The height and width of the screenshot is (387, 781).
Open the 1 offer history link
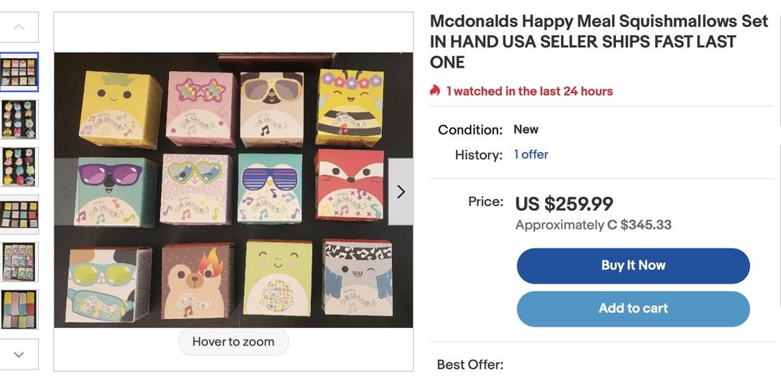click(x=531, y=154)
